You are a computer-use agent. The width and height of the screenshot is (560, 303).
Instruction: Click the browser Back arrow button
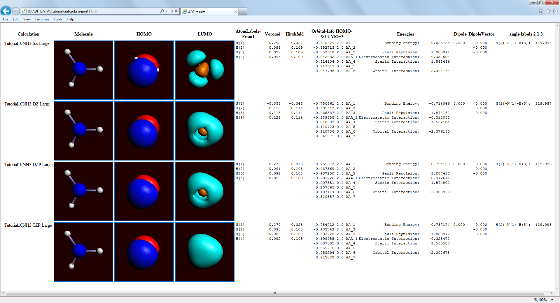coord(6,11)
